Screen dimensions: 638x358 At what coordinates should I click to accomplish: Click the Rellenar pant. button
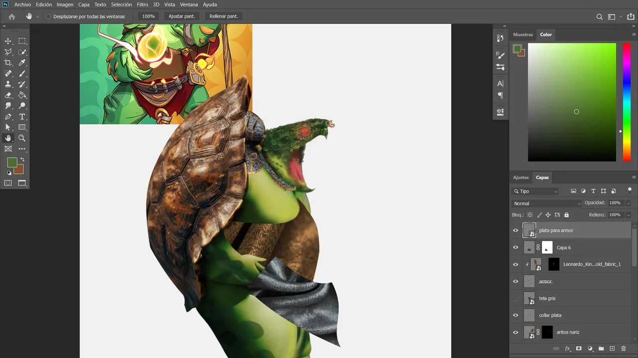click(x=224, y=16)
